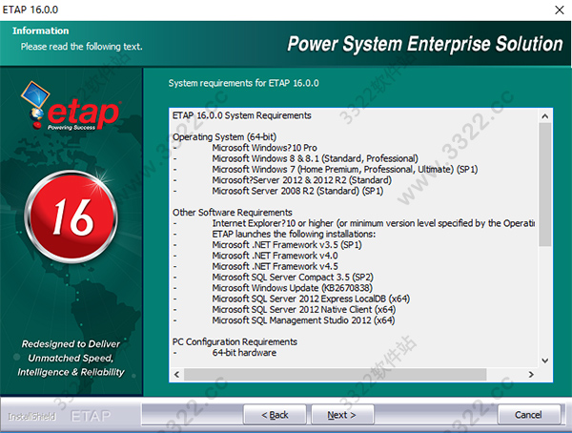Go back with the Back button

275,415
